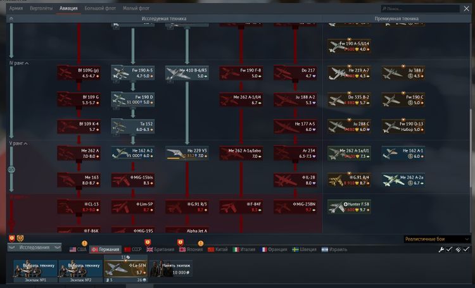Toggle the last checkmark filter at bottom right
This screenshot has height=288, width=475.
466,249
